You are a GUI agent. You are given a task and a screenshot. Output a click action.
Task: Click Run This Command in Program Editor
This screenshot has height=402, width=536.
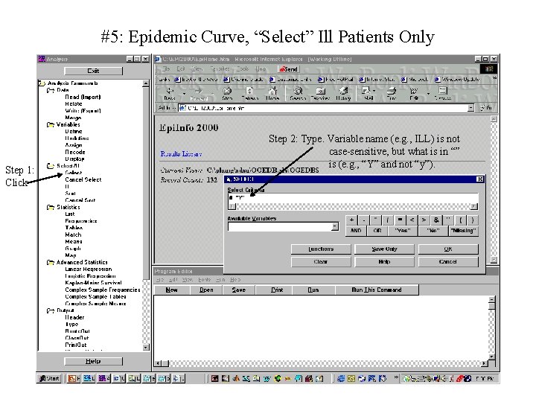(377, 290)
